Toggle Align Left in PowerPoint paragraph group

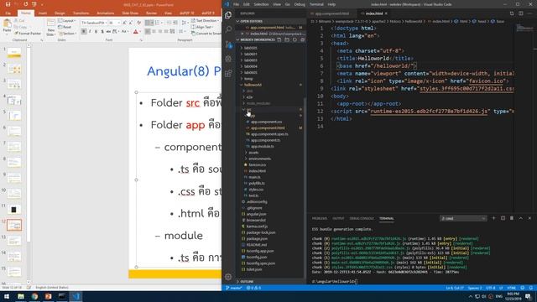tap(148, 32)
